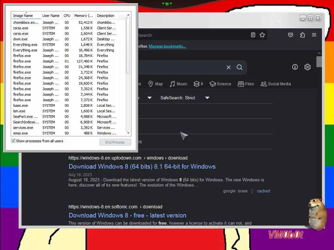Bookmark this page with star icon
The image size is (334, 250).
click(262, 35)
